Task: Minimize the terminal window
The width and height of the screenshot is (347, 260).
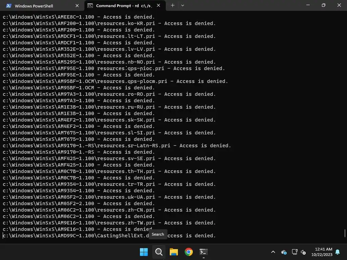Action: click(x=308, y=5)
